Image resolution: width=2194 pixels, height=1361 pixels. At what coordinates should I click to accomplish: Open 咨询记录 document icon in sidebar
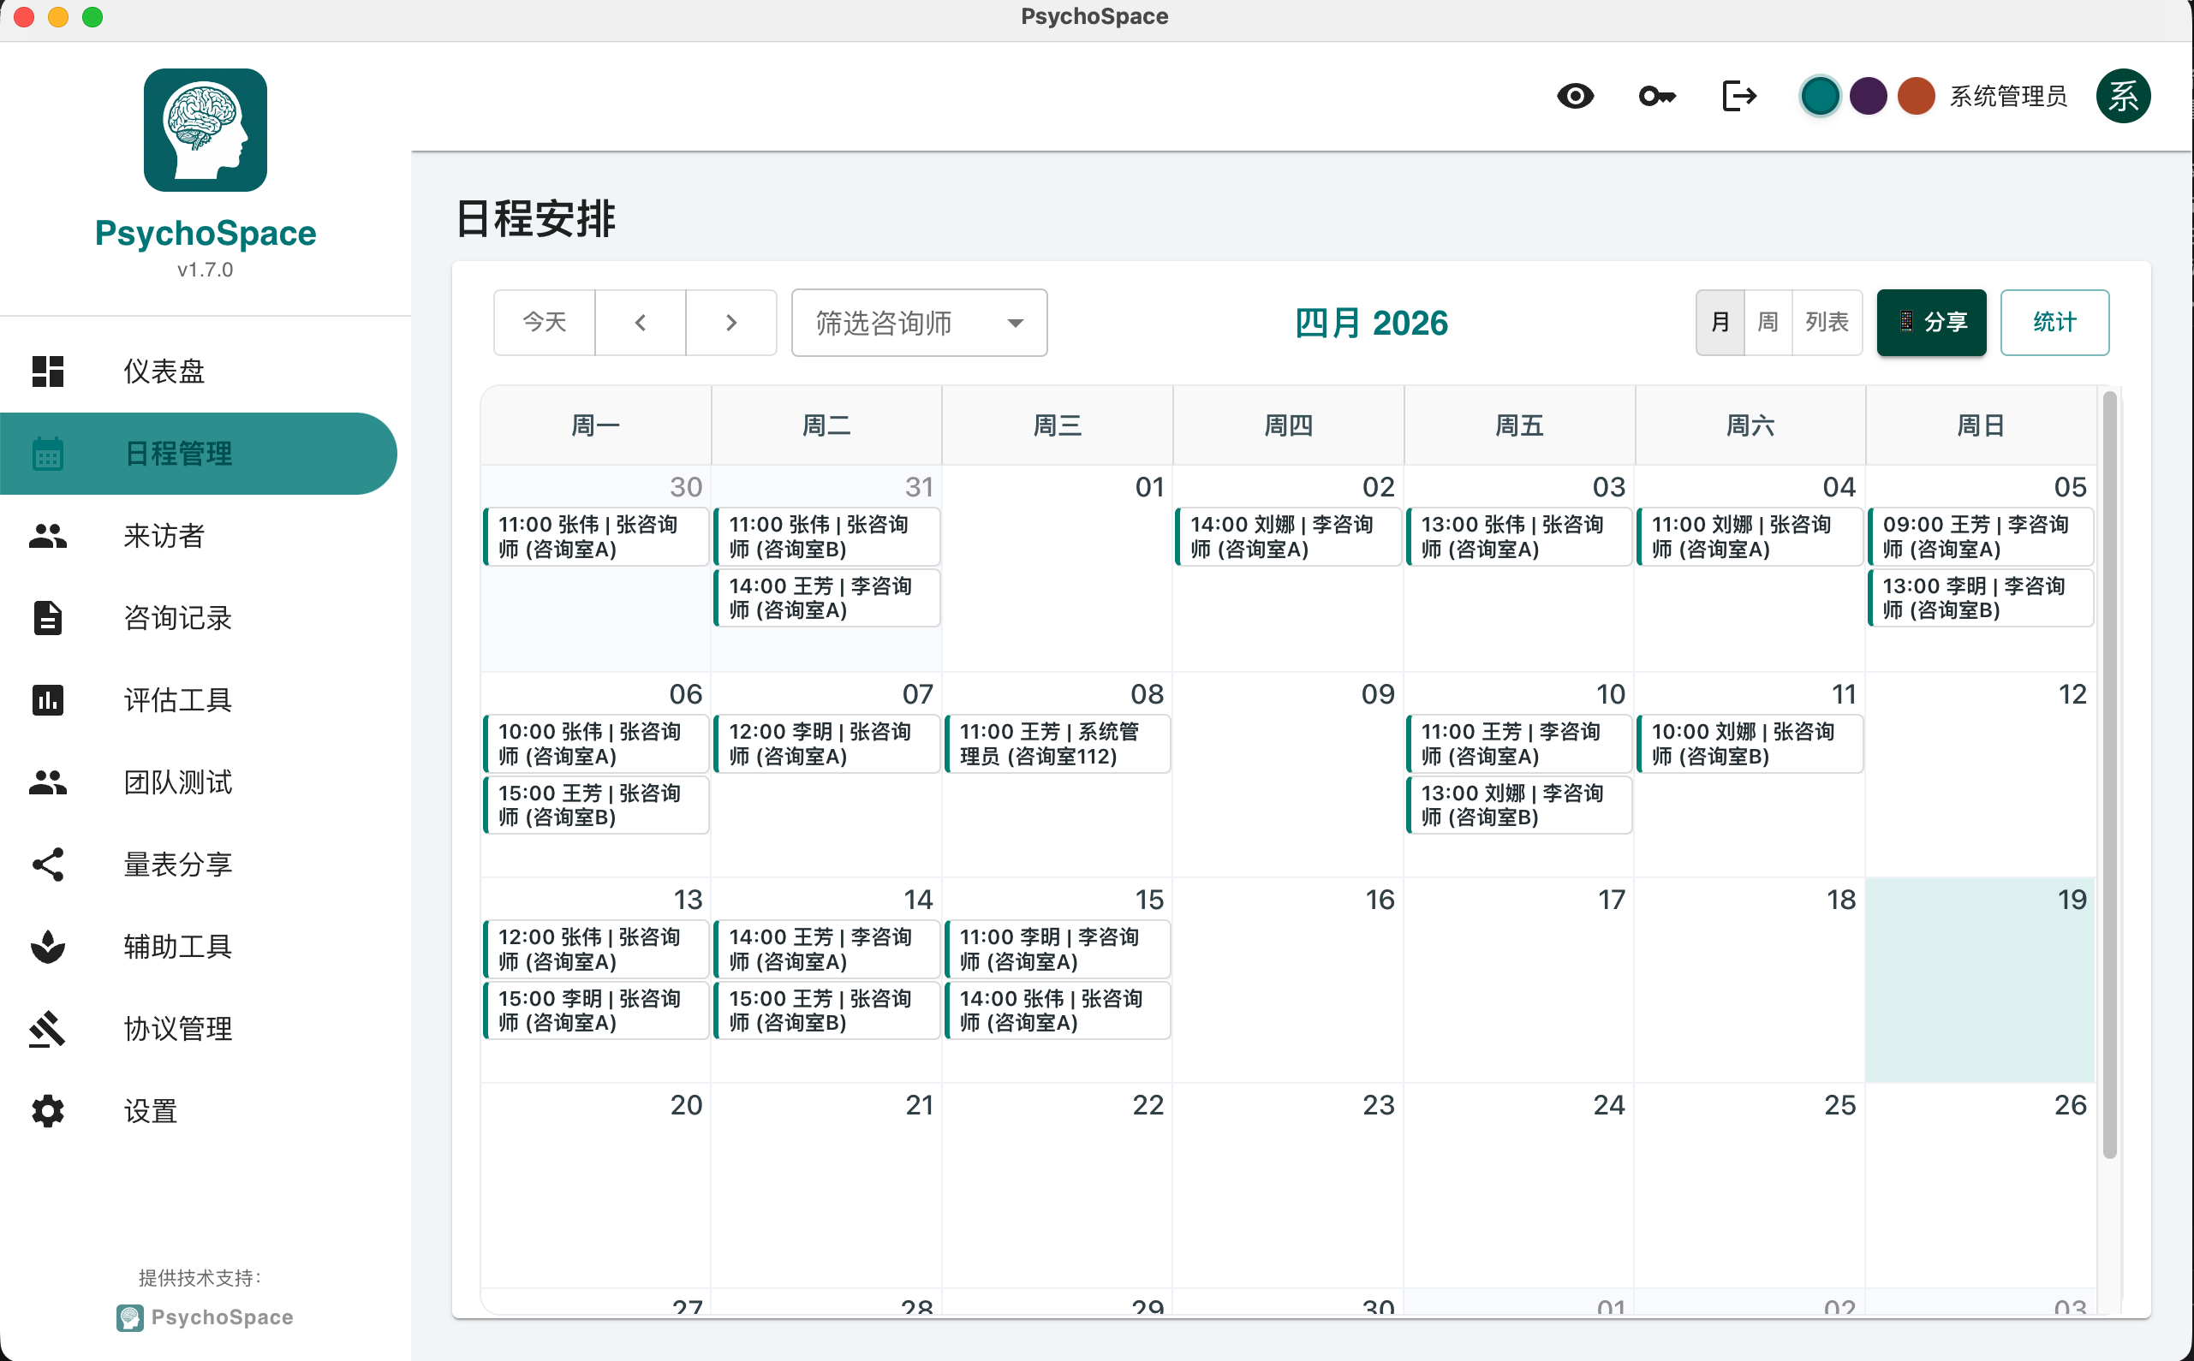[48, 617]
